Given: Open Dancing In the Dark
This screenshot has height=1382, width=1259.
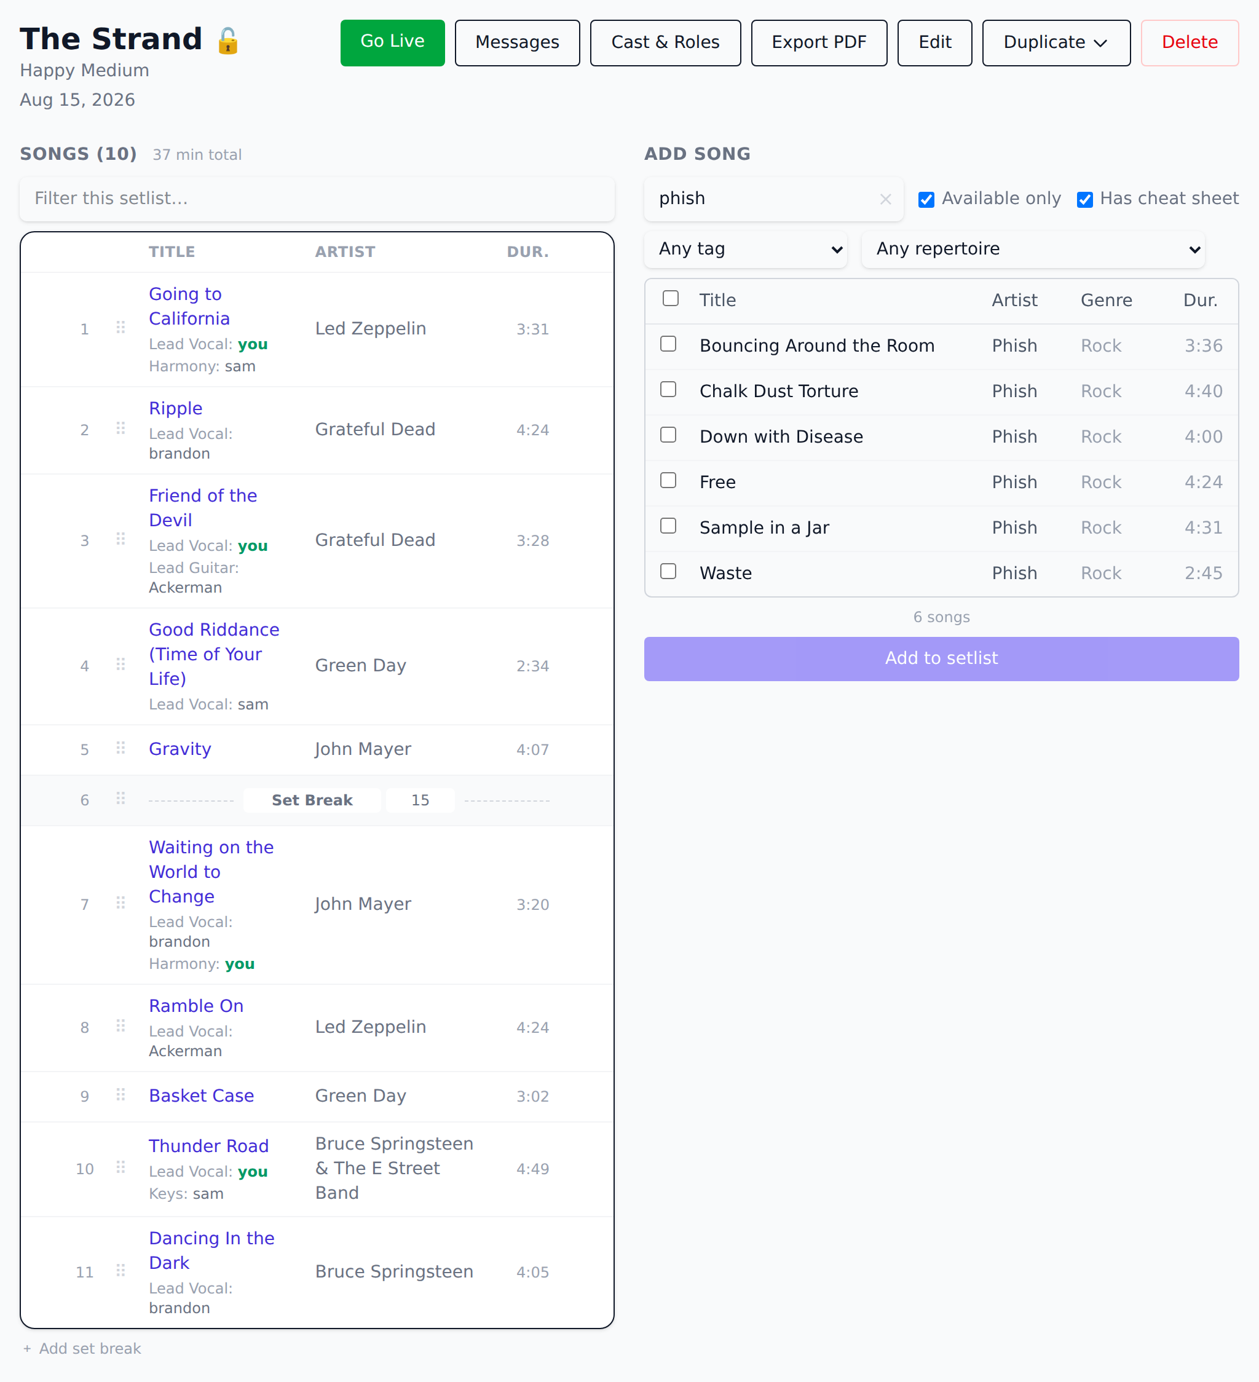Looking at the screenshot, I should (x=211, y=1251).
